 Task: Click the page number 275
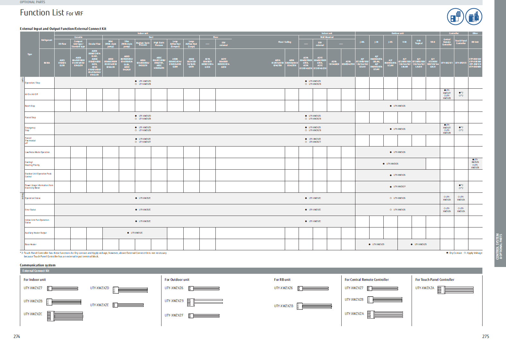(485, 336)
